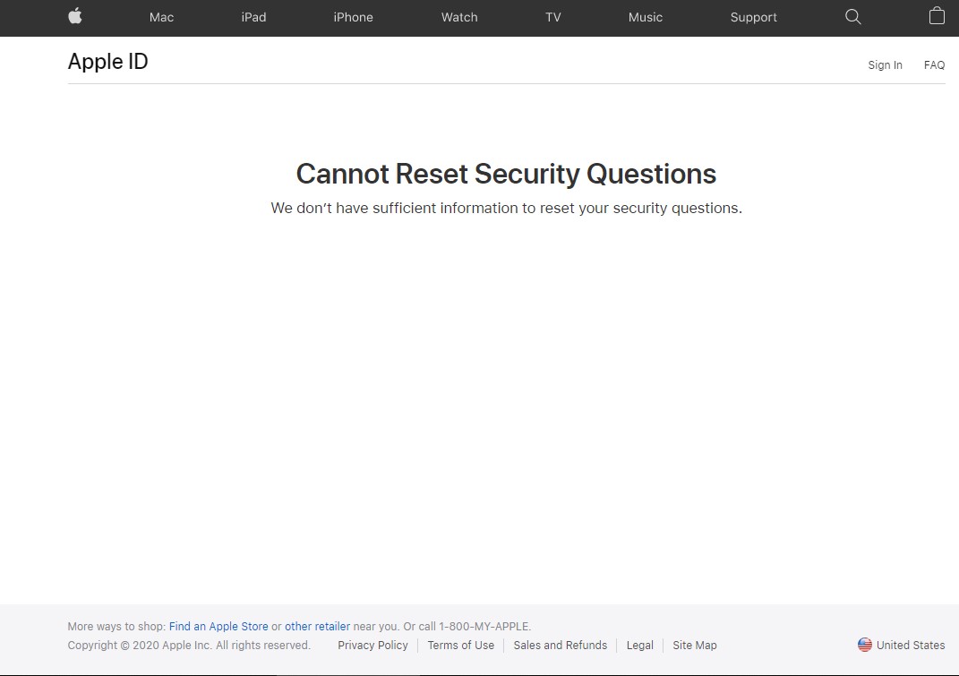959x676 pixels.
Task: Open the FAQ link
Action: 934,64
